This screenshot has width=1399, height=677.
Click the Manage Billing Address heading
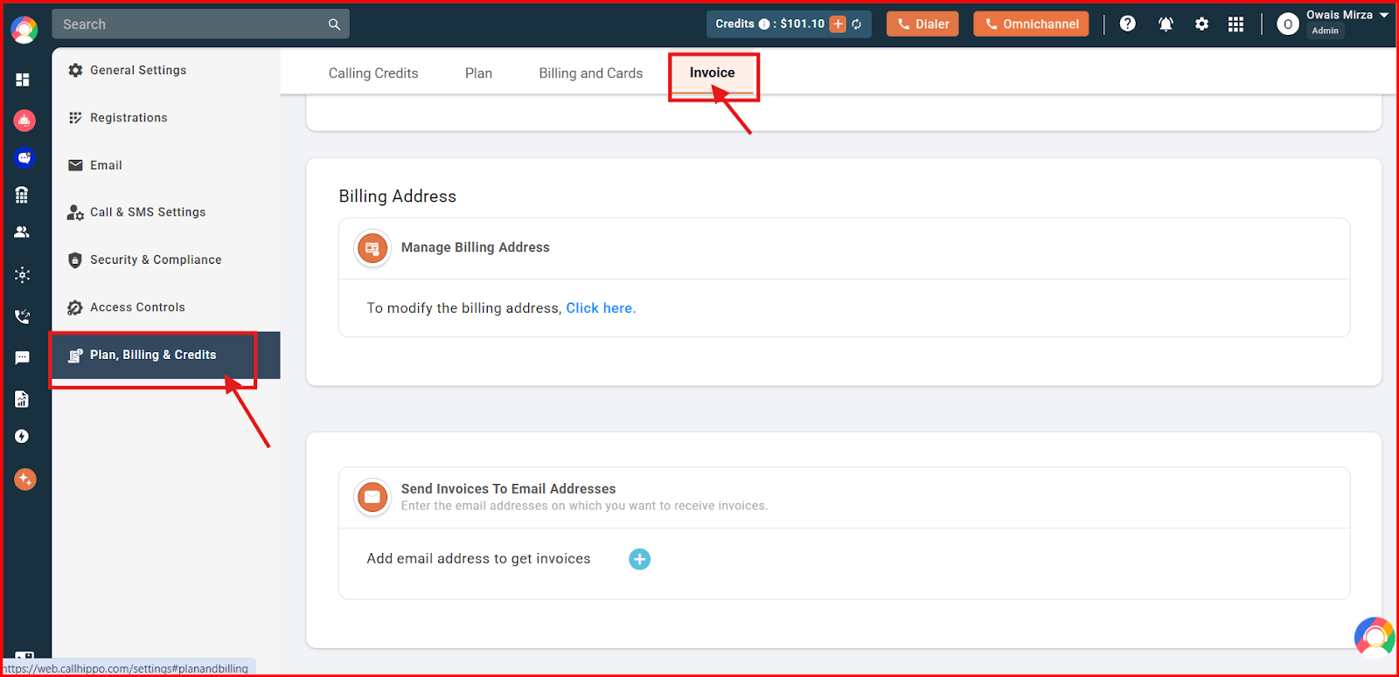click(x=476, y=248)
